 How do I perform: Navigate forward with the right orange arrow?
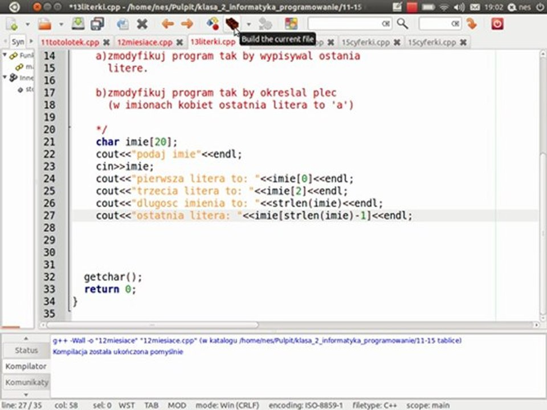(x=187, y=24)
